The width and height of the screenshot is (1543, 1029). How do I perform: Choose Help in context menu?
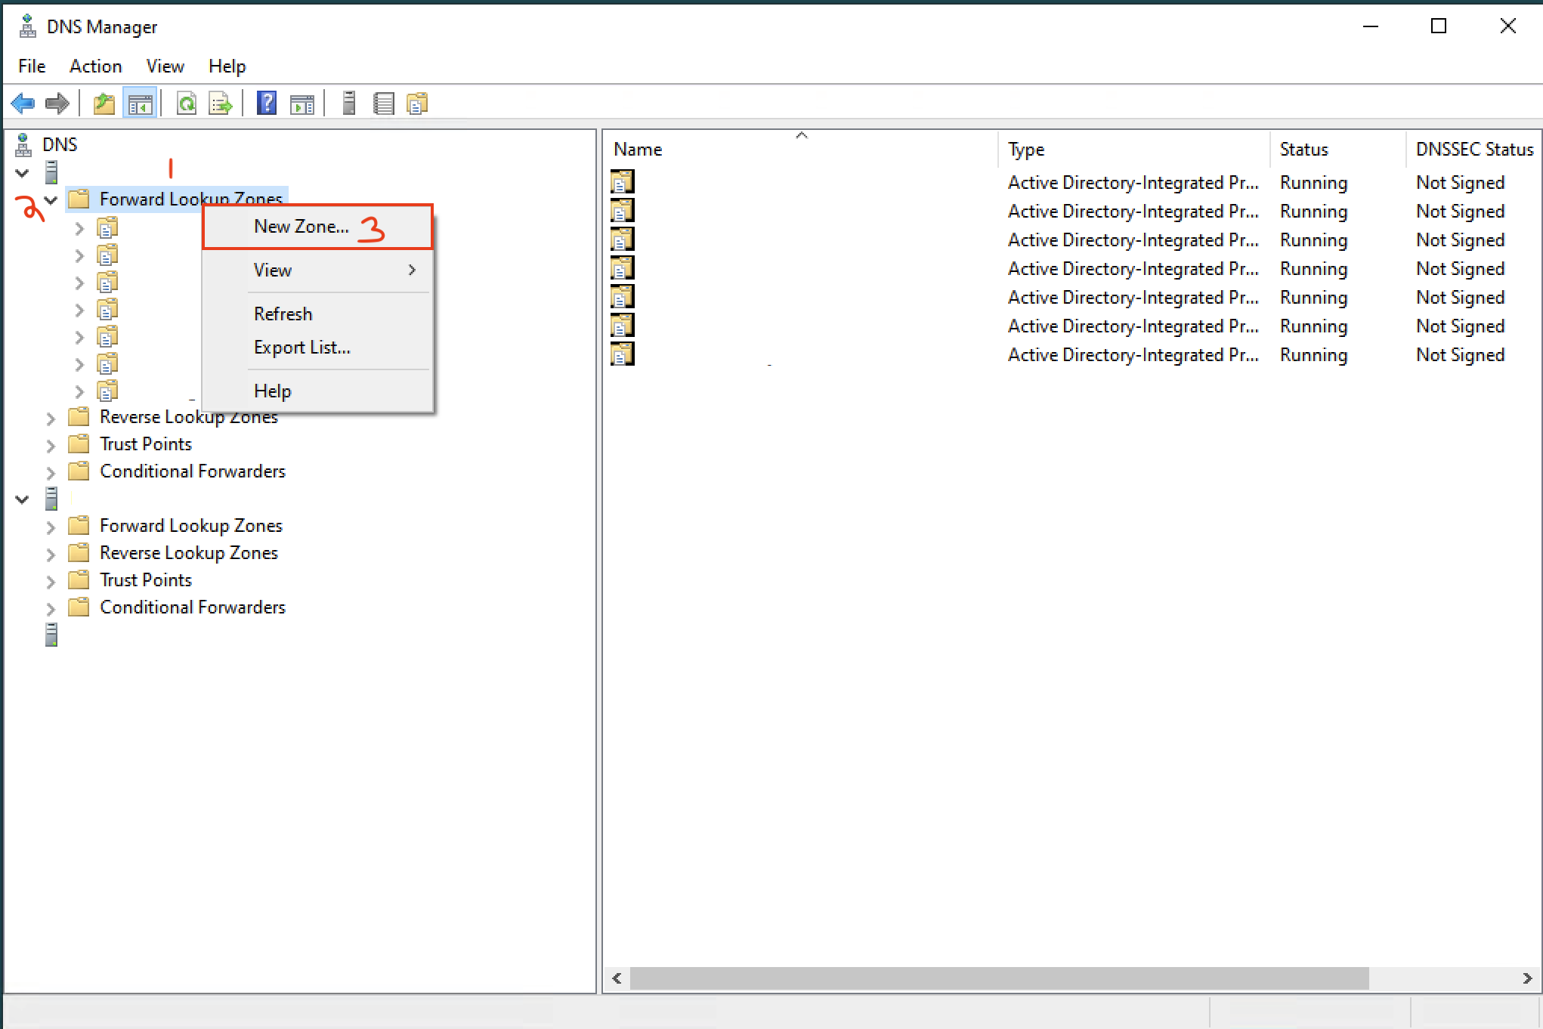317,391
